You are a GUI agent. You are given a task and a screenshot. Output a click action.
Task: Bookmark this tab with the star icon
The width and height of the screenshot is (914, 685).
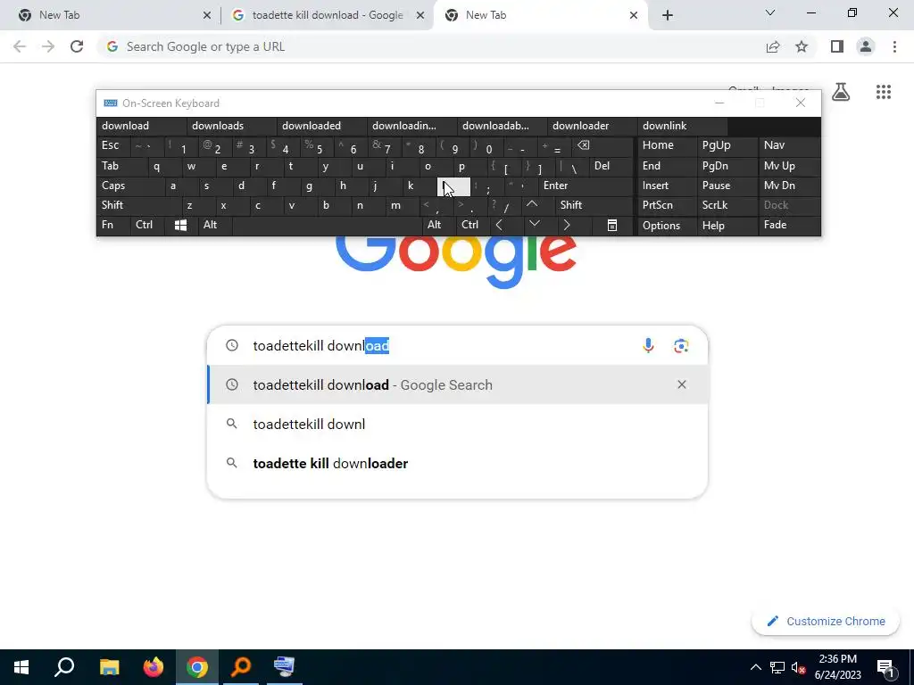(x=802, y=46)
